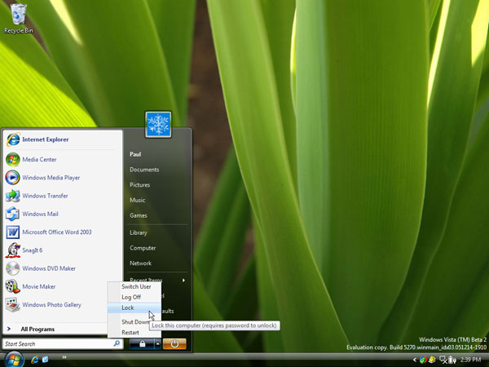
Task: Click the Start orb button
Action: [13, 359]
